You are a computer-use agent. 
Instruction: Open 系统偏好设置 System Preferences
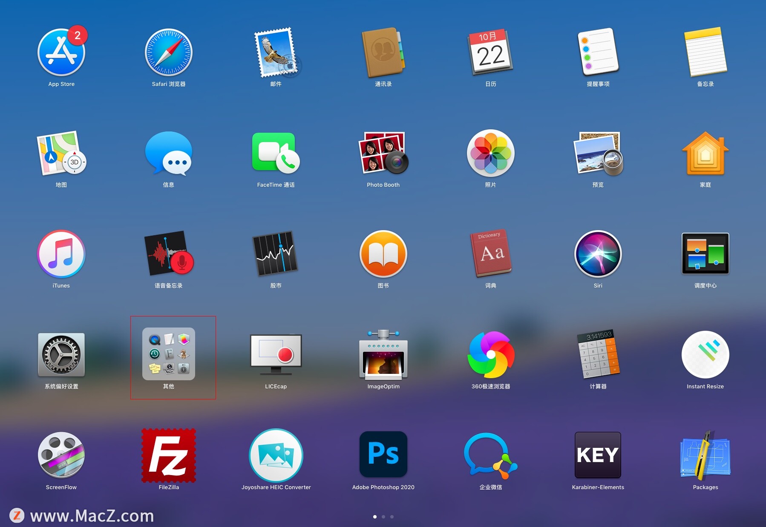coord(61,355)
